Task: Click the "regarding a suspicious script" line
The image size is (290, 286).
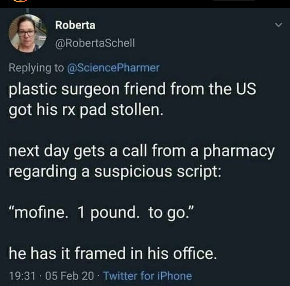Action: click(x=115, y=172)
